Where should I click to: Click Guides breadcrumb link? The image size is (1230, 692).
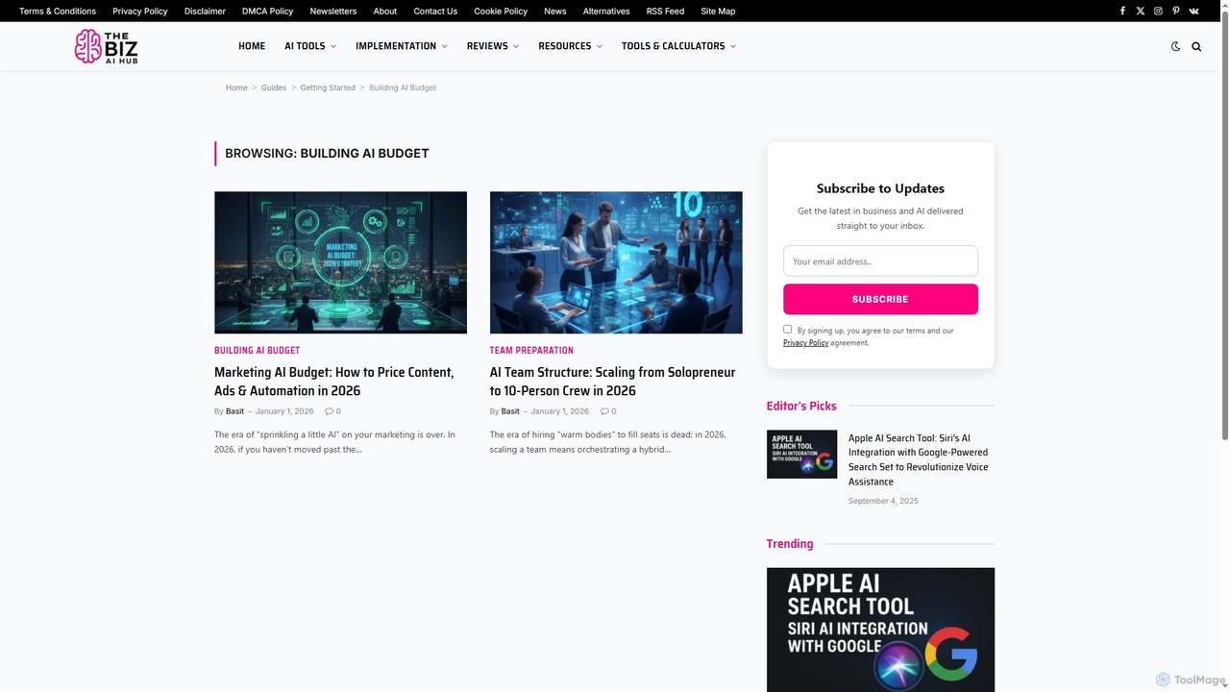pyautogui.click(x=274, y=87)
